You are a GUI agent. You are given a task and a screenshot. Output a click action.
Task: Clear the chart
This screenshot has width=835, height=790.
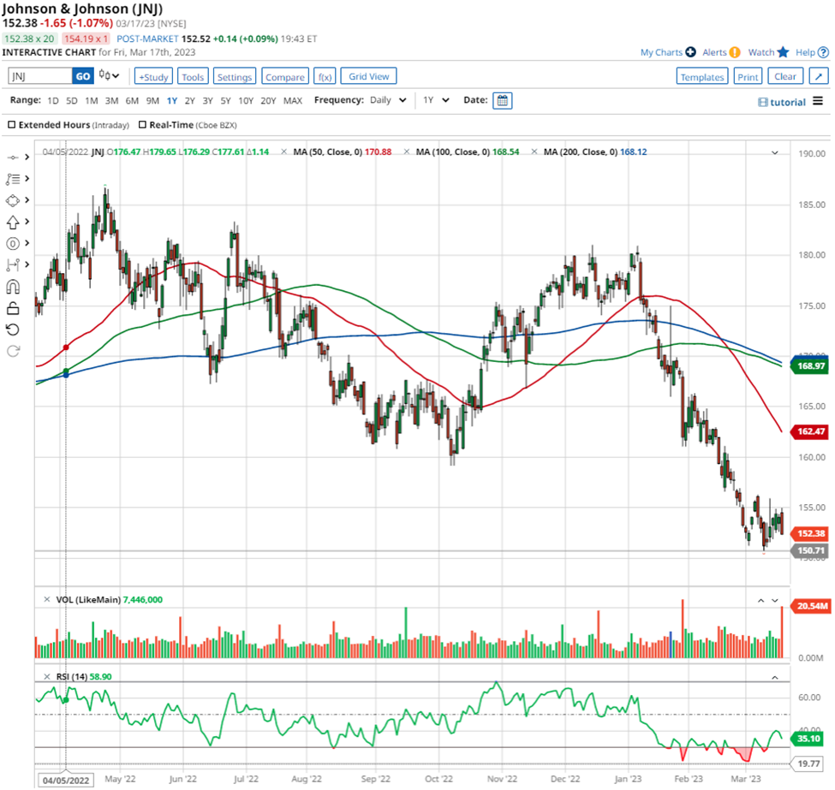tap(785, 76)
